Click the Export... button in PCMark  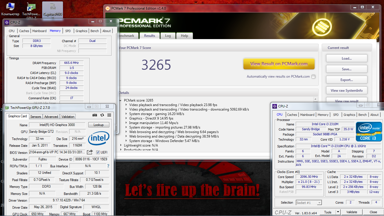click(x=347, y=80)
